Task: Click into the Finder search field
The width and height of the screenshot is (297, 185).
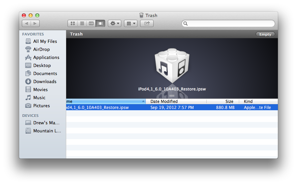Action: click(228, 23)
